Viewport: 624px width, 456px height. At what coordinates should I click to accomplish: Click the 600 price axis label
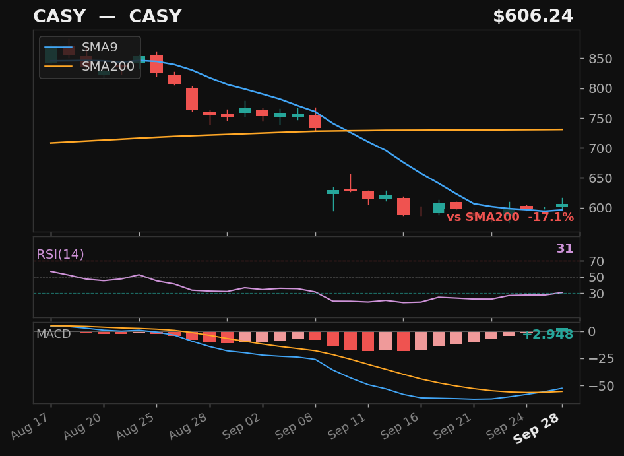click(600, 208)
